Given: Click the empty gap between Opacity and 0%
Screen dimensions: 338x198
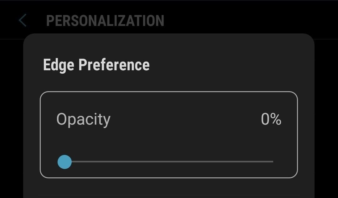Looking at the screenshot, I should click(x=185, y=120).
